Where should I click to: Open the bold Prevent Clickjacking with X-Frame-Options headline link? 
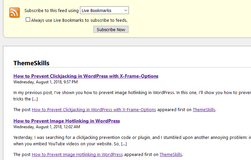[x=86, y=76]
